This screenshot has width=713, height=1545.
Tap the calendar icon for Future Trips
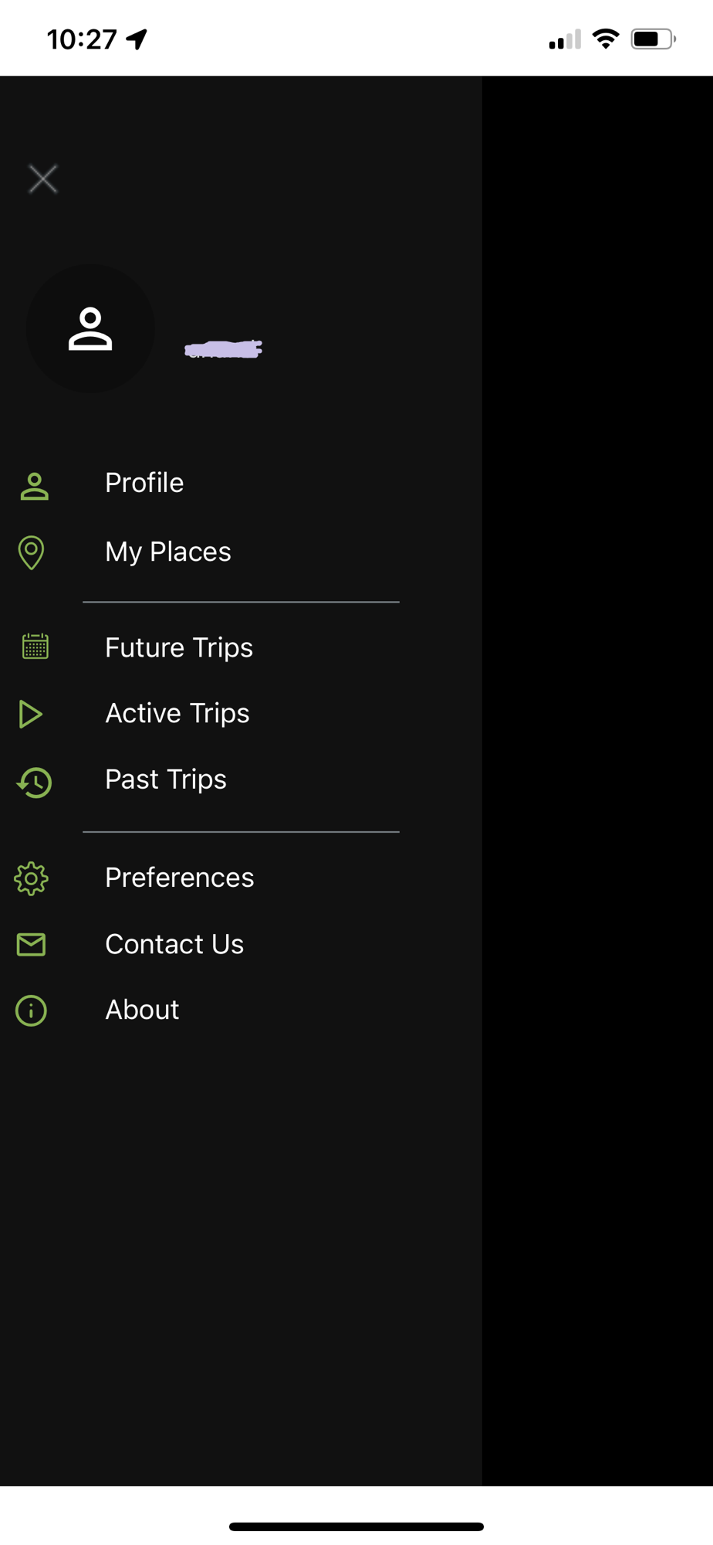(35, 647)
